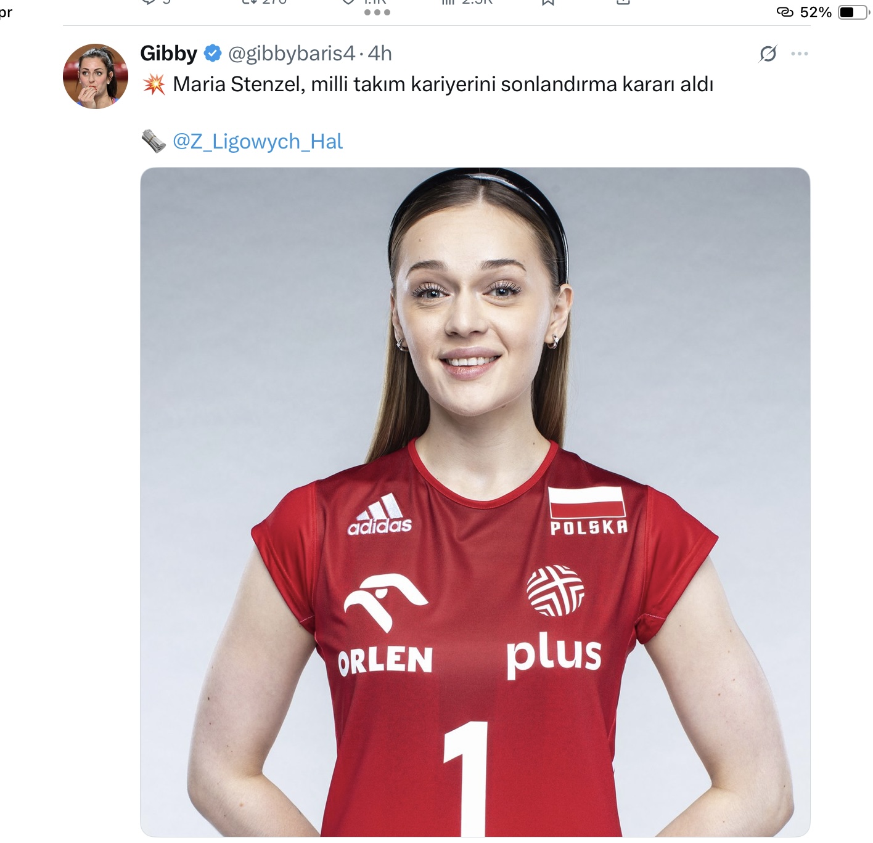Repost the previous post via retweet icon

pos(249,2)
